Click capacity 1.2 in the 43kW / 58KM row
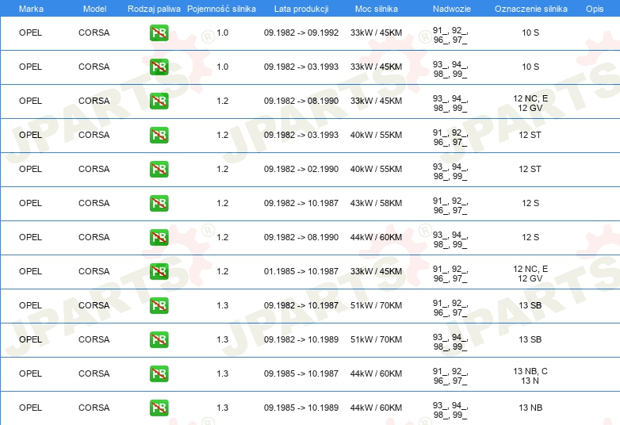 click(223, 203)
